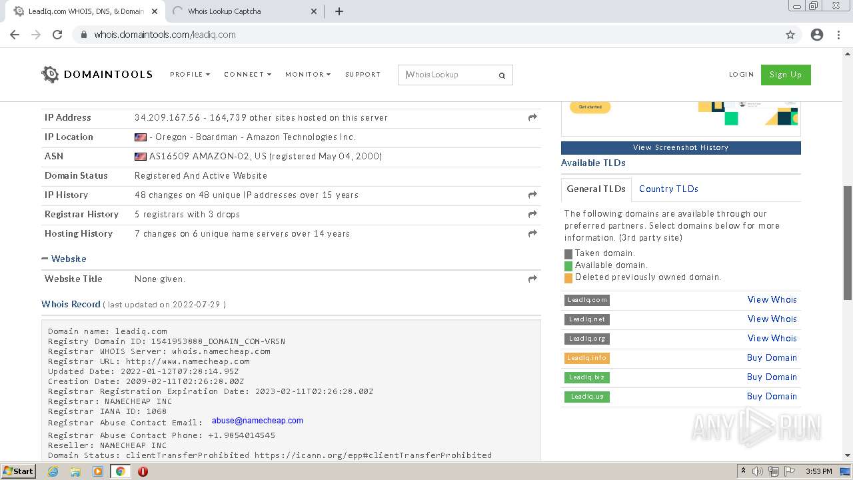The height and width of the screenshot is (480, 853).
Task: Switch to the Whois Lookup Captcha browser tab
Action: [244, 11]
